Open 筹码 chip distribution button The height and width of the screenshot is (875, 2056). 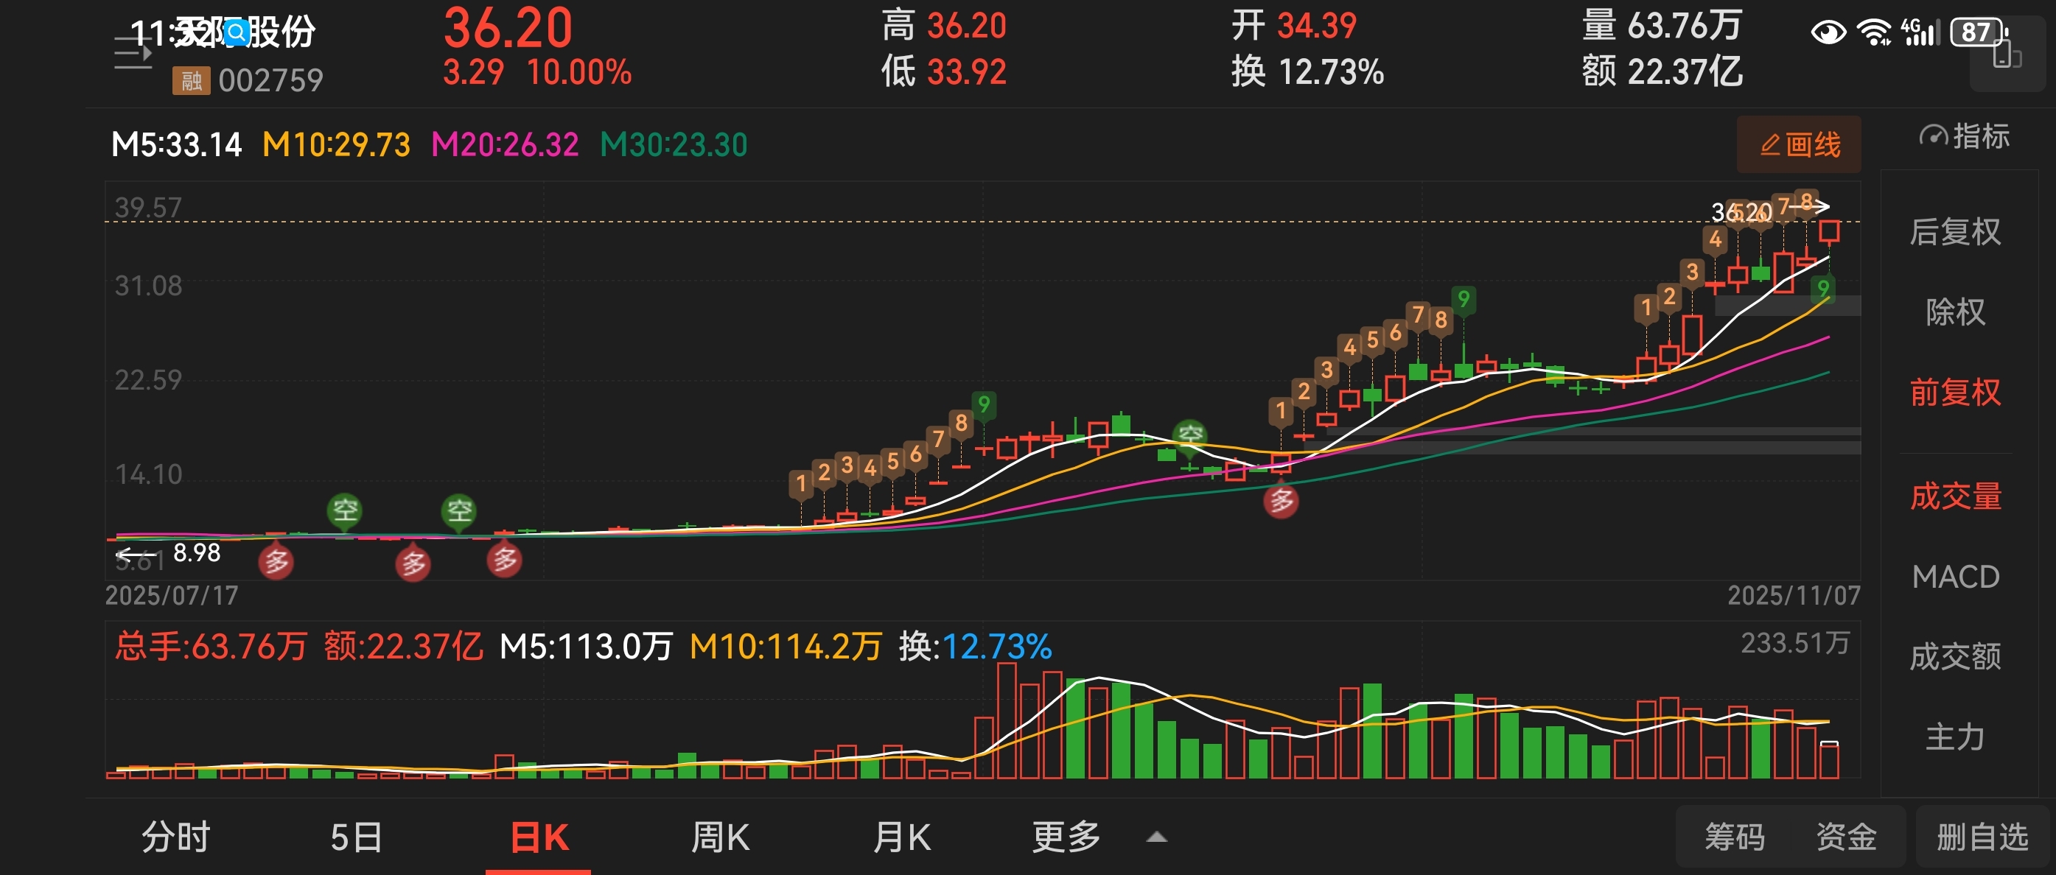click(1735, 837)
